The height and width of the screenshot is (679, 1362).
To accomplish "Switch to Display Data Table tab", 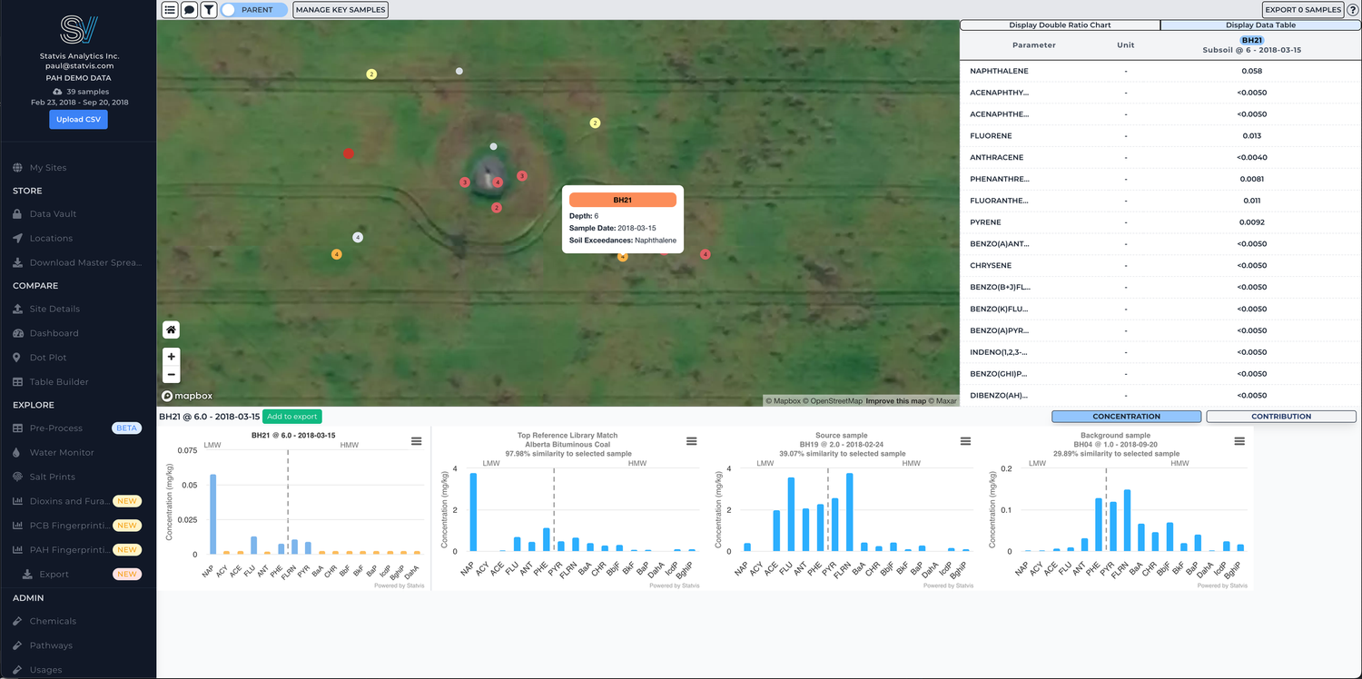I will pos(1260,25).
